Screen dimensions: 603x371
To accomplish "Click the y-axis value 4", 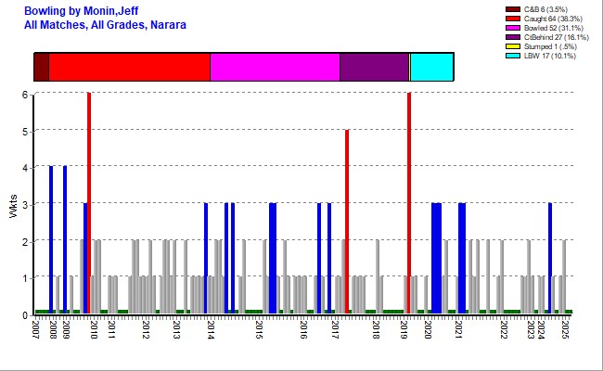I will pyautogui.click(x=25, y=168).
